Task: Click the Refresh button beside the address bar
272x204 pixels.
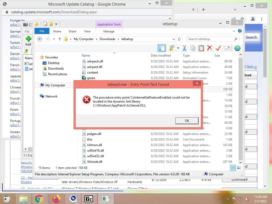Action: point(179,39)
